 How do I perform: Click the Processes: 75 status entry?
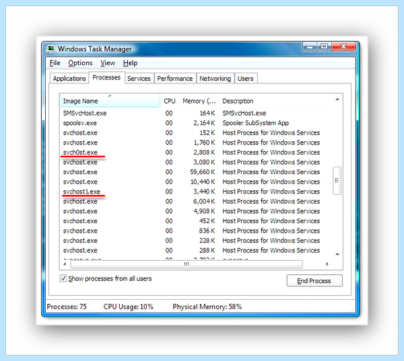click(67, 307)
